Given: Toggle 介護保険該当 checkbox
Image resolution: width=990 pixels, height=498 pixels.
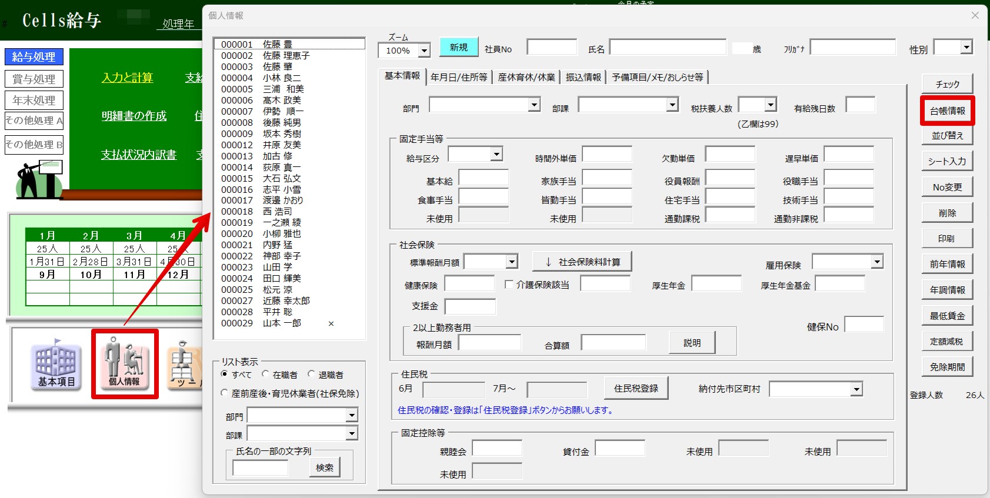Looking at the screenshot, I should 509,285.
